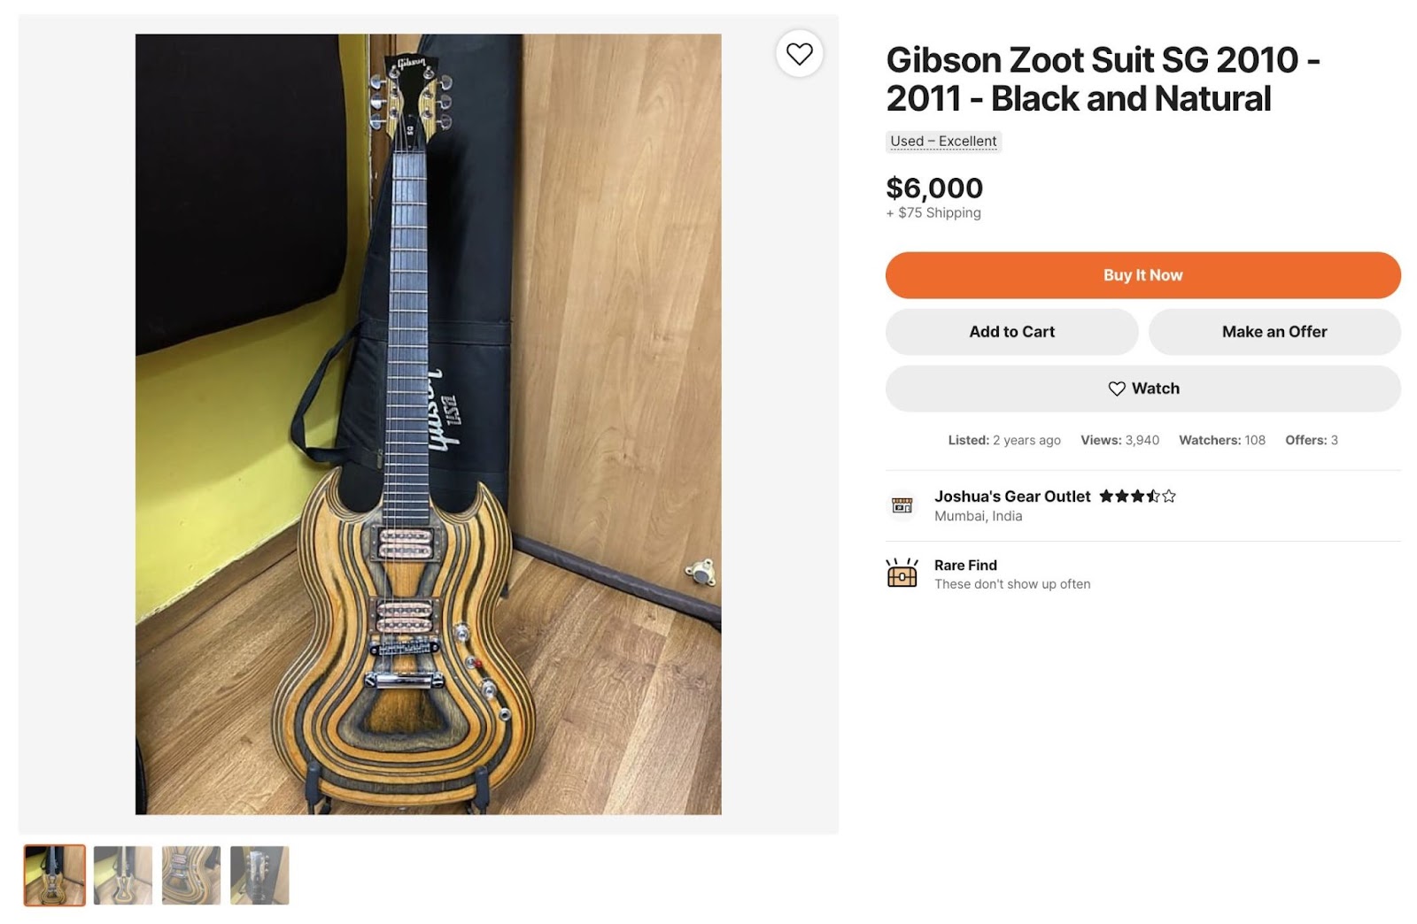The image size is (1417, 924).
Task: Click the Rare Find treasure chest icon
Action: click(x=902, y=574)
